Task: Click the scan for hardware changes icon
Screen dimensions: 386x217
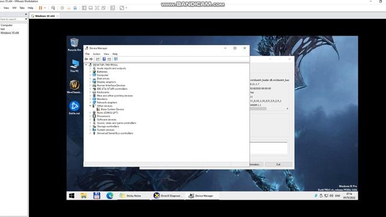Action: click(x=116, y=59)
